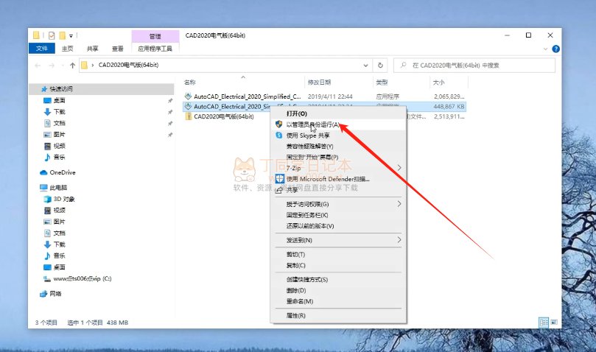Switch to the 主页 ribbon tab

click(x=67, y=49)
